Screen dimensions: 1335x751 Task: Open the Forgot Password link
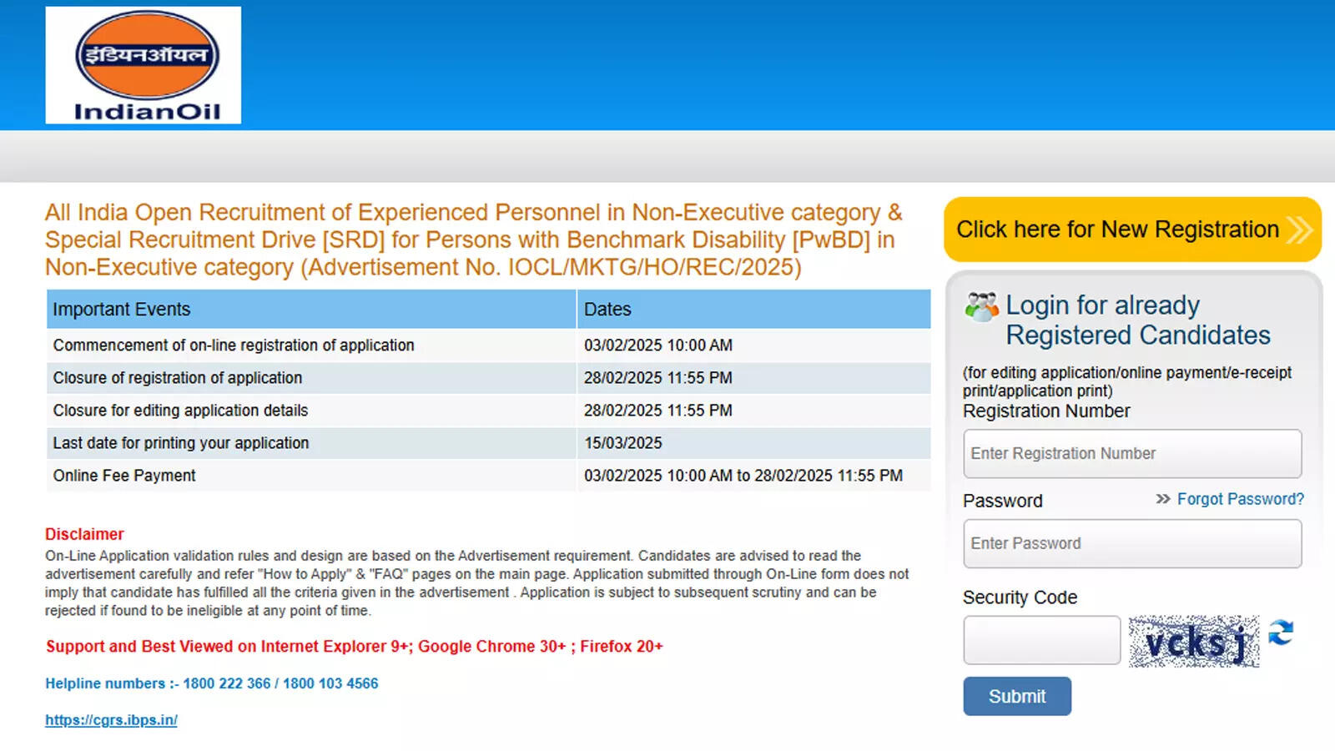point(1240,499)
